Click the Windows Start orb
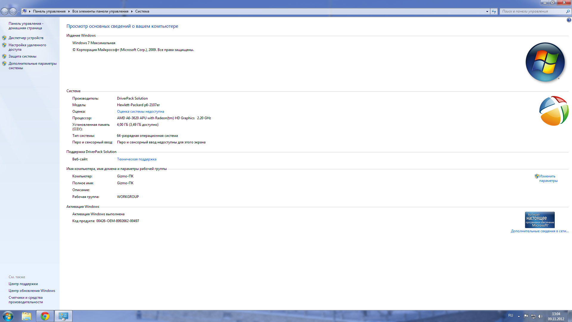This screenshot has height=322, width=572. (8, 316)
